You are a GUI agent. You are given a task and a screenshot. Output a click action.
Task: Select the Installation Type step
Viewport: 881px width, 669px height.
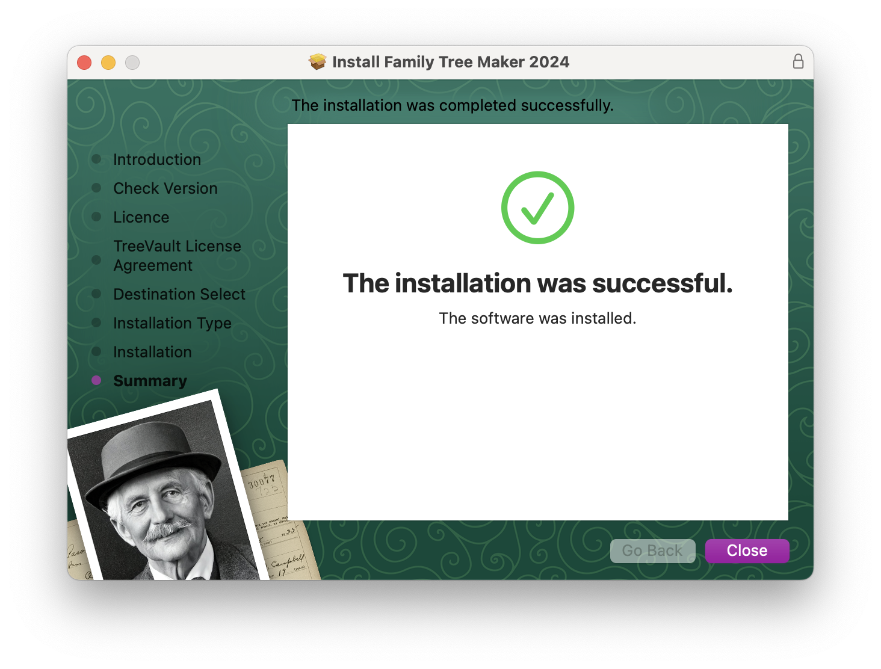point(172,323)
